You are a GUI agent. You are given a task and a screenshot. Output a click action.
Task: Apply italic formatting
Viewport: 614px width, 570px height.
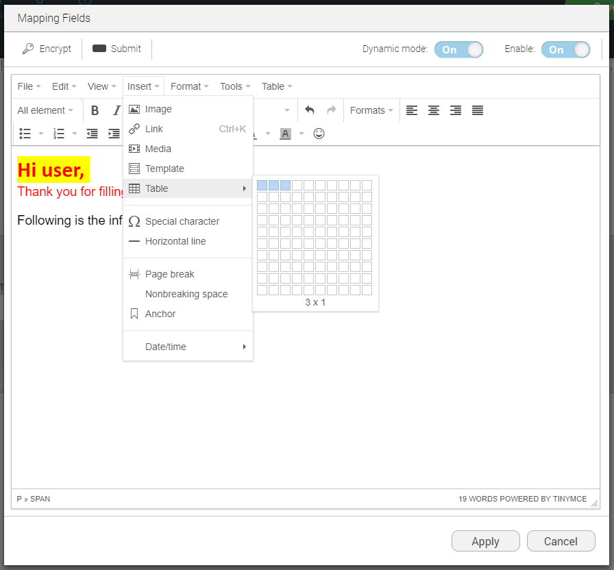116,110
